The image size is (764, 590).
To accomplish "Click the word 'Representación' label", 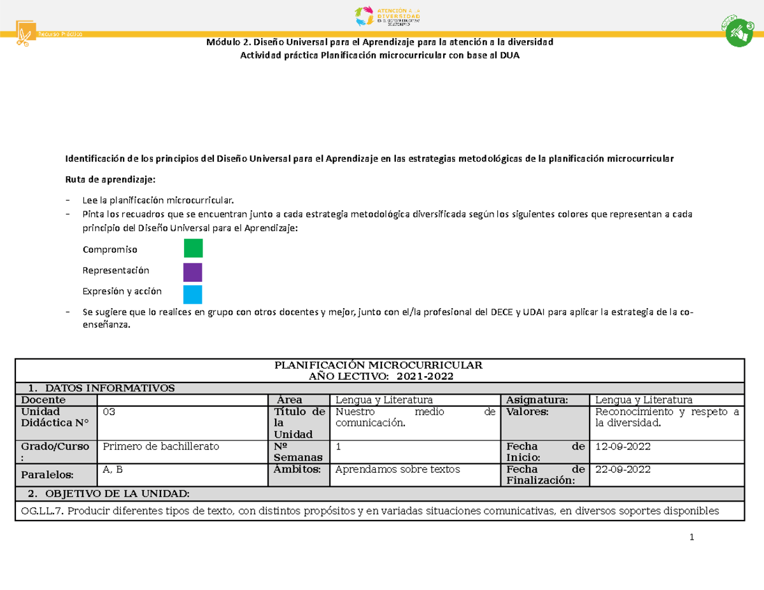I will [x=116, y=270].
